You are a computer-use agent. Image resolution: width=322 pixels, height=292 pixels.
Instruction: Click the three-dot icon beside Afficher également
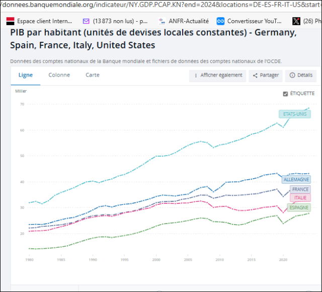195,76
